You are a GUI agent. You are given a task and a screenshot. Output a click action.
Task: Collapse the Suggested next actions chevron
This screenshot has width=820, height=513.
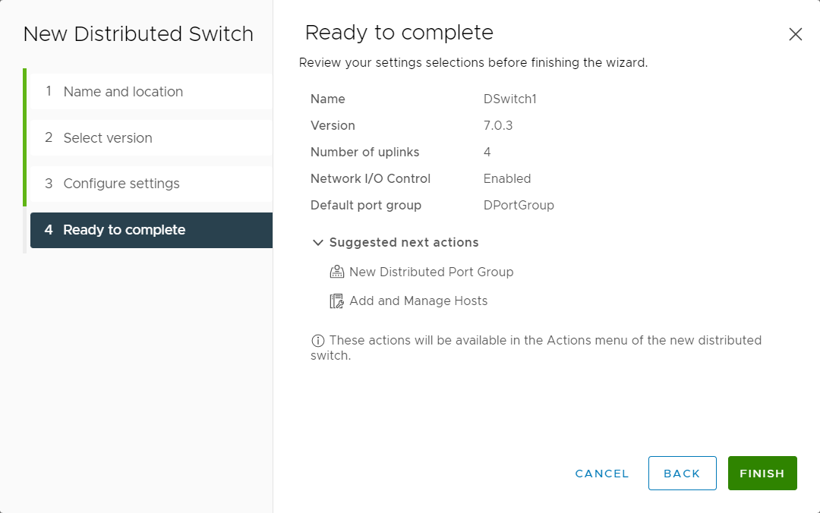pos(317,243)
